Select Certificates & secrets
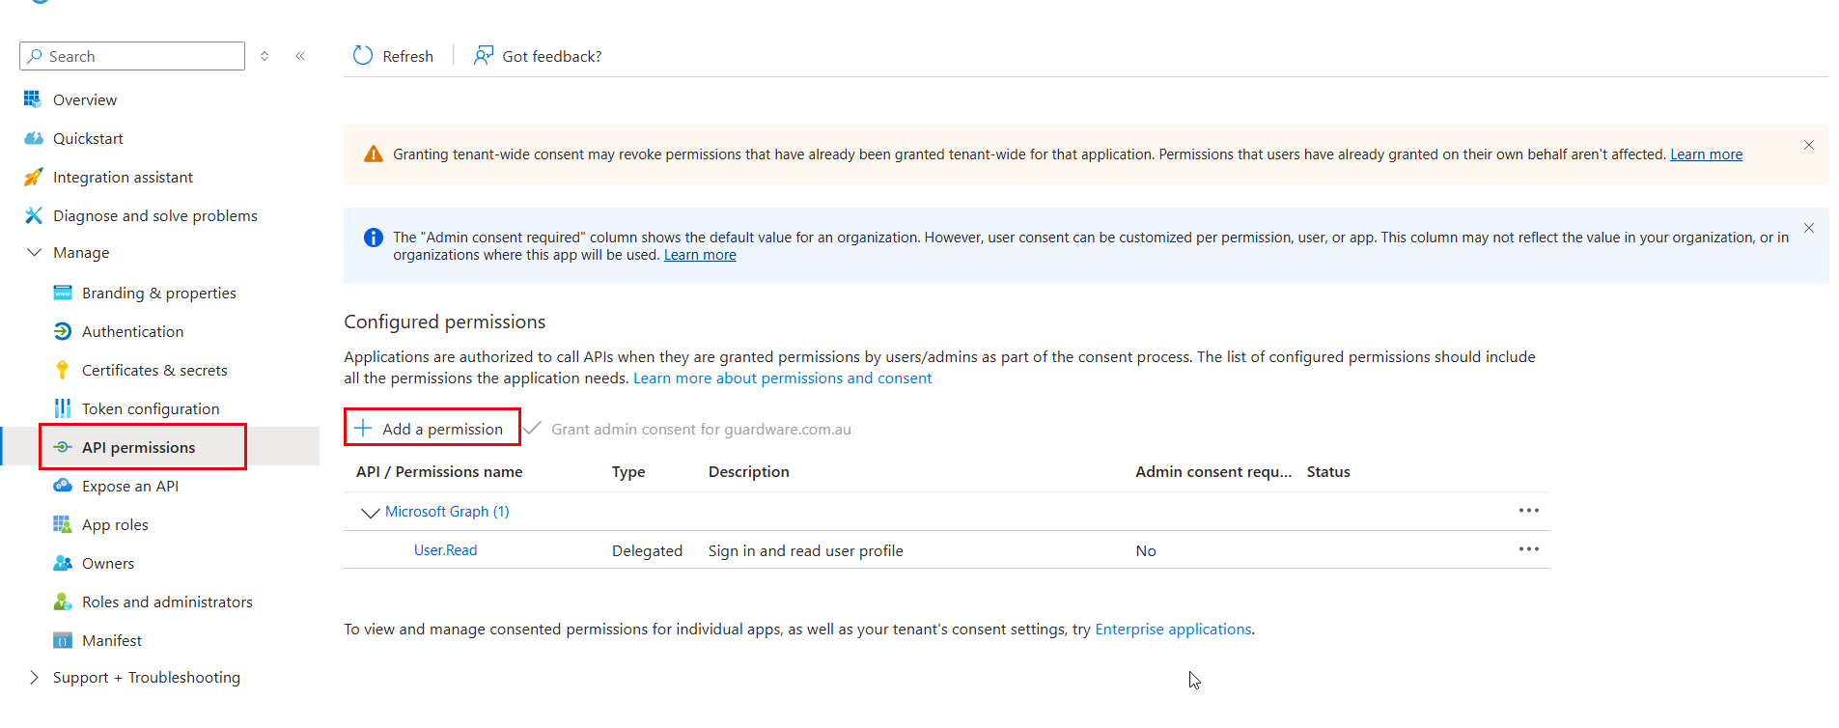This screenshot has width=1839, height=728. [x=154, y=370]
